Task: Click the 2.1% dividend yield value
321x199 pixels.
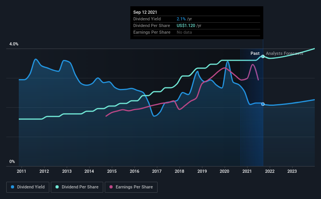Action: pyautogui.click(x=181, y=19)
